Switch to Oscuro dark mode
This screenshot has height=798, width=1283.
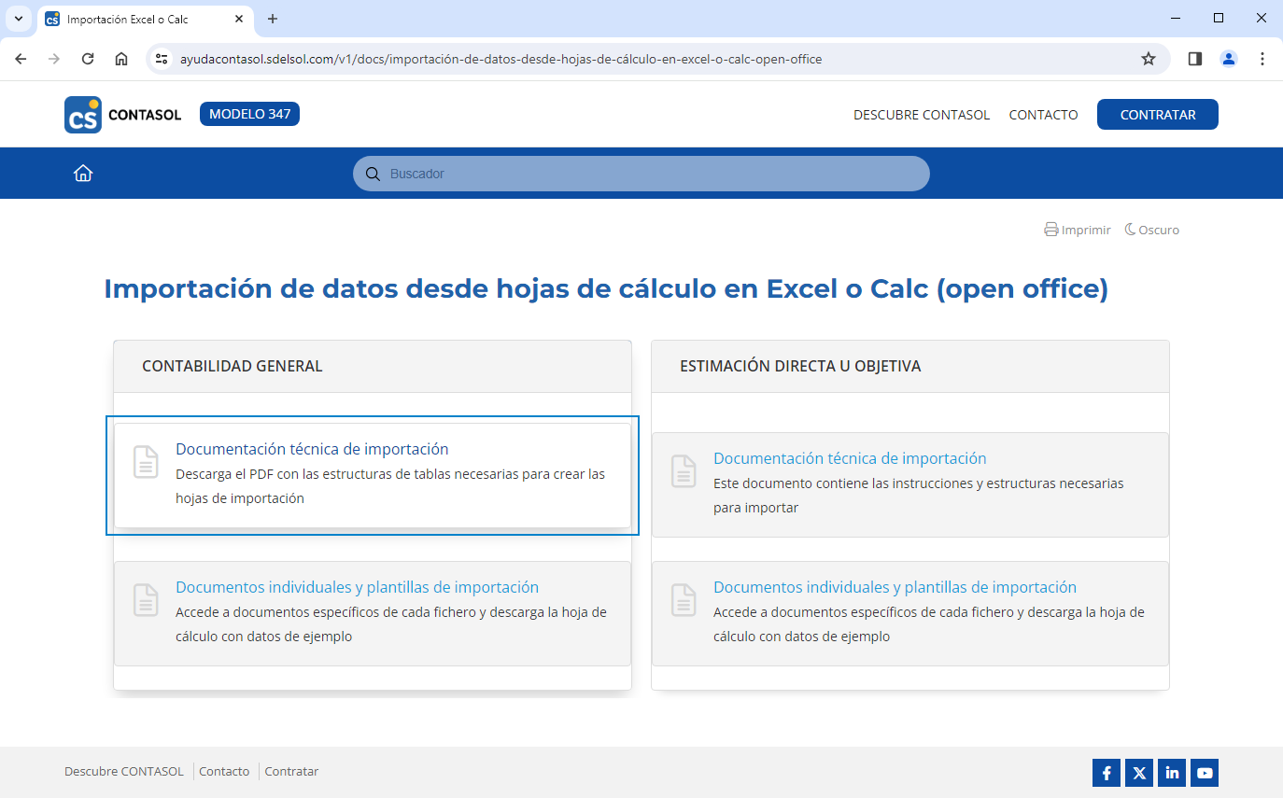click(1151, 230)
